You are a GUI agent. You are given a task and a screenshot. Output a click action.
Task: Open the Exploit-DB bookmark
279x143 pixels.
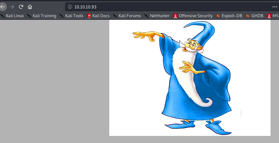click(229, 16)
